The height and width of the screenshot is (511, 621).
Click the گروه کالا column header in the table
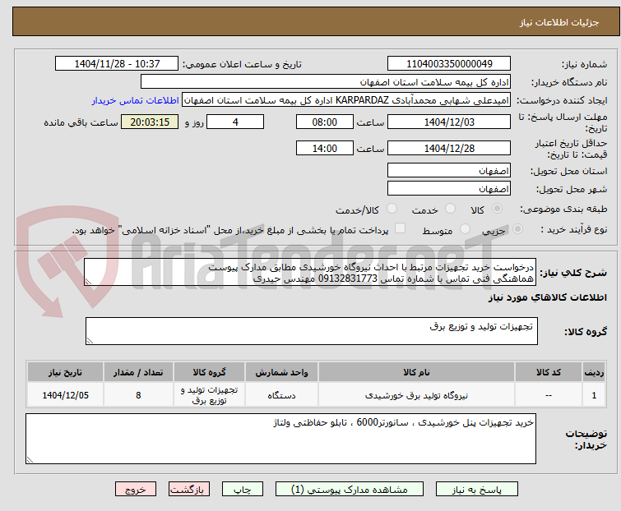(x=209, y=372)
